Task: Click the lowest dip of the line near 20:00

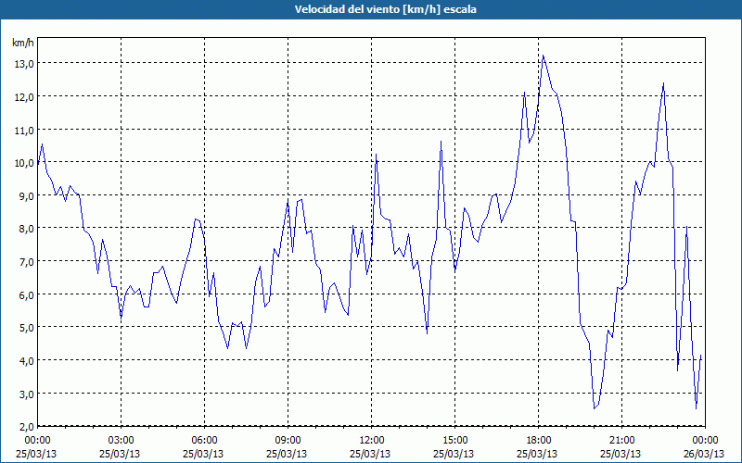Action: (595, 408)
